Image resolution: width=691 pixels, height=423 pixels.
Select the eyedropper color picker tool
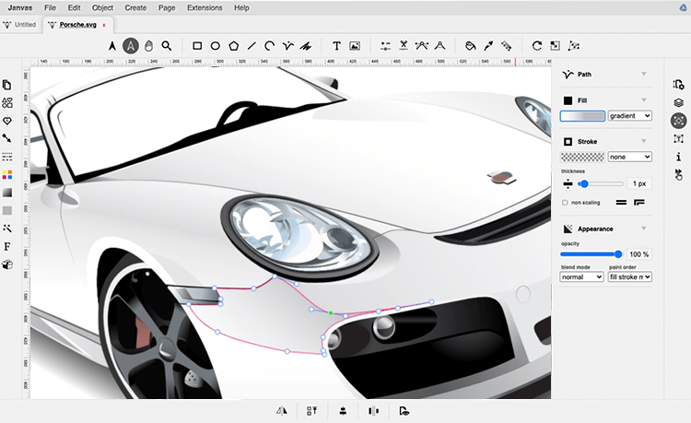[x=488, y=46]
